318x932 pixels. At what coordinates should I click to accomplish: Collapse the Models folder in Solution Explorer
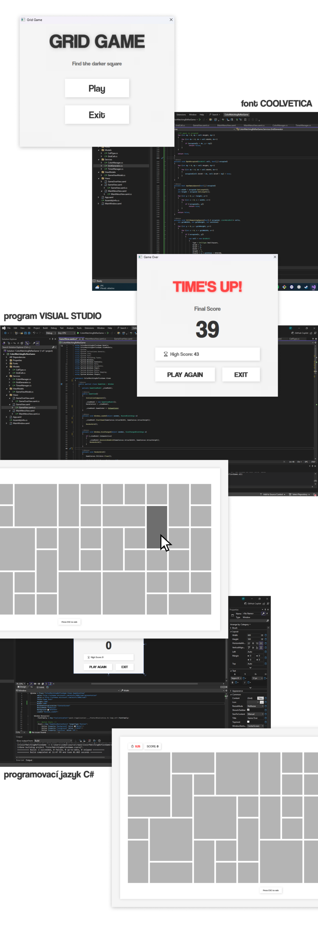7,367
